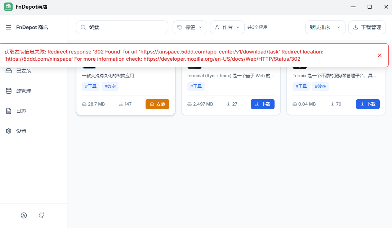Open the 默认排序 sort order dropdown

[x=325, y=27]
